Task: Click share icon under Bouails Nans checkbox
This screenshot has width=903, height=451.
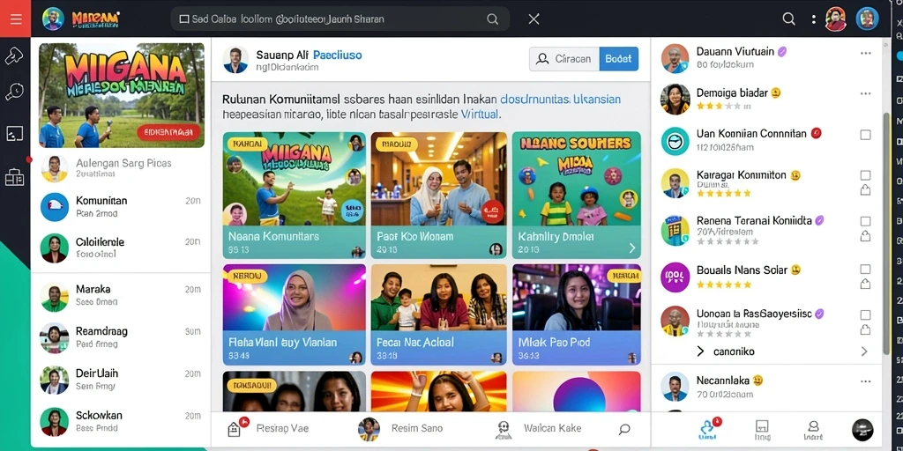Action: coord(865,283)
